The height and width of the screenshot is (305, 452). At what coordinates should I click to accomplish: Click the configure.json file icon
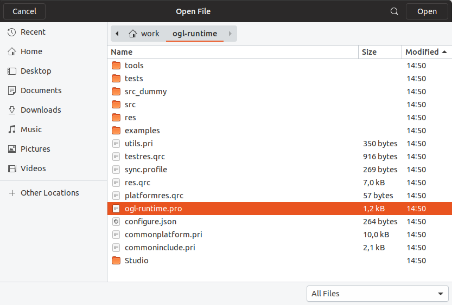(x=116, y=222)
